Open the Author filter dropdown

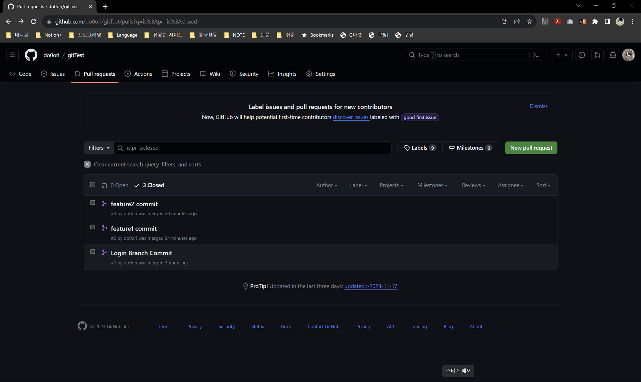(327, 185)
